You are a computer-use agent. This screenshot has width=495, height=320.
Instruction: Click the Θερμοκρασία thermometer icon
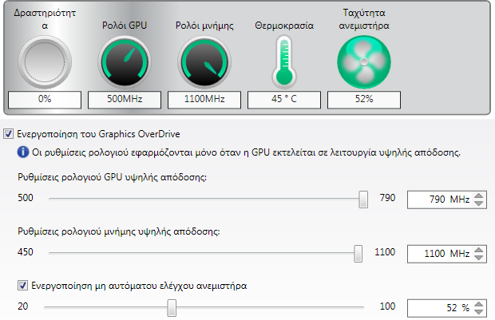(x=284, y=62)
